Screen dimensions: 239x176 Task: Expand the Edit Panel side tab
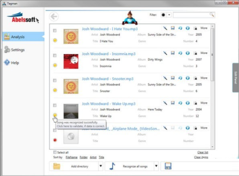pyautogui.click(x=236, y=77)
